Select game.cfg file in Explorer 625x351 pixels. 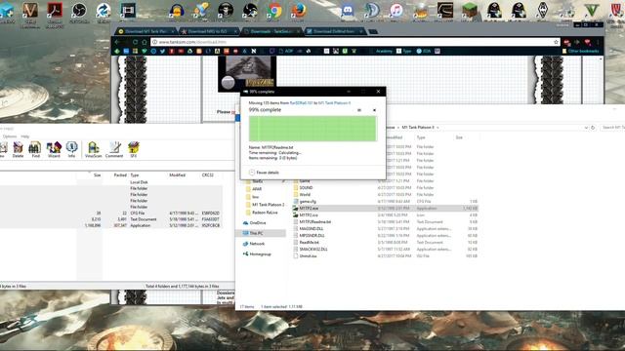[305, 202]
